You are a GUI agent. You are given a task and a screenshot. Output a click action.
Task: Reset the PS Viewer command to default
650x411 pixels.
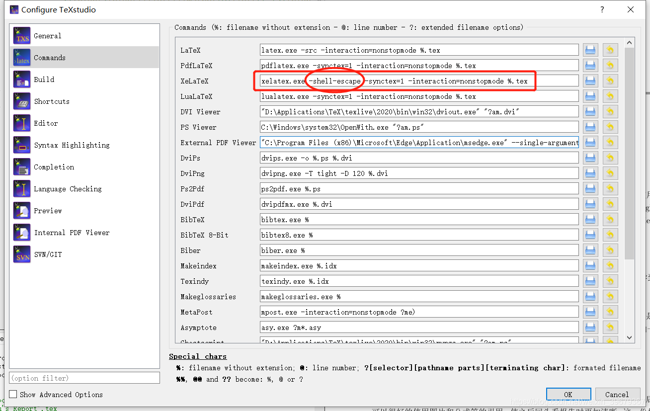point(610,127)
